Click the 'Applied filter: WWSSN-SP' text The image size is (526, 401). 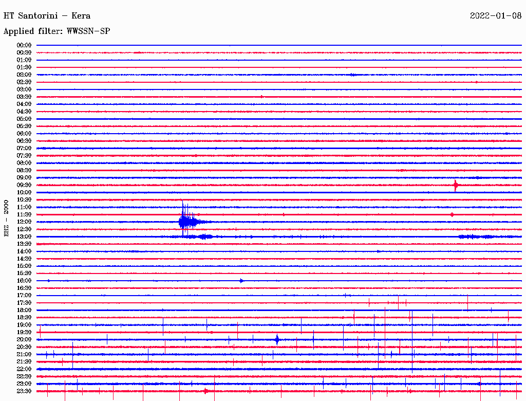(x=57, y=31)
